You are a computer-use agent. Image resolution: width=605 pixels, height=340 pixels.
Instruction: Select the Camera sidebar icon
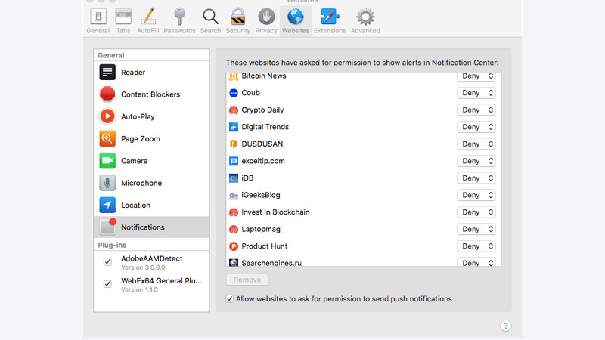coord(107,161)
